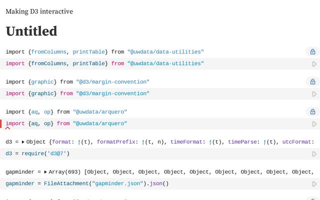Image resolution: width=320 pixels, height=200 pixels.
Task: Run the graphic import cell
Action: pyautogui.click(x=314, y=94)
